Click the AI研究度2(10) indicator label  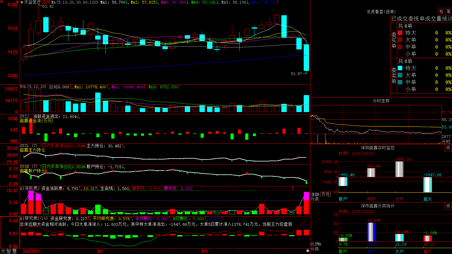(34, 218)
